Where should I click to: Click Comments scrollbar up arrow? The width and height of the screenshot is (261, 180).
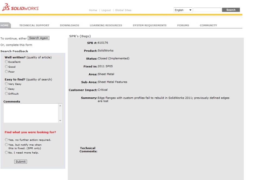point(60,105)
